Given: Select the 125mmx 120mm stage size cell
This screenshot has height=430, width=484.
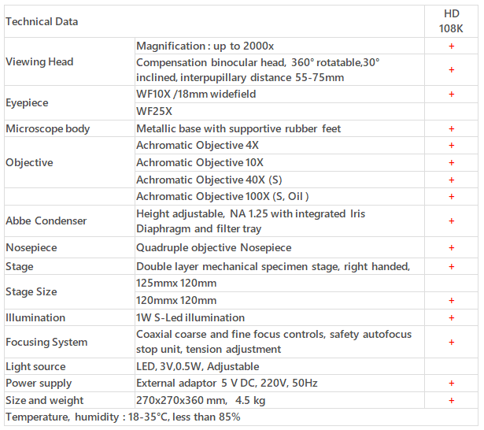Looking at the screenshot, I should 176,283.
